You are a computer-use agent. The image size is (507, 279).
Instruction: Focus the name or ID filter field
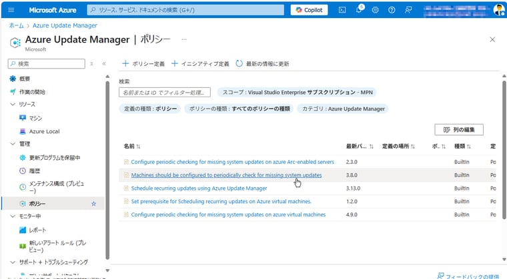pyautogui.click(x=165, y=93)
